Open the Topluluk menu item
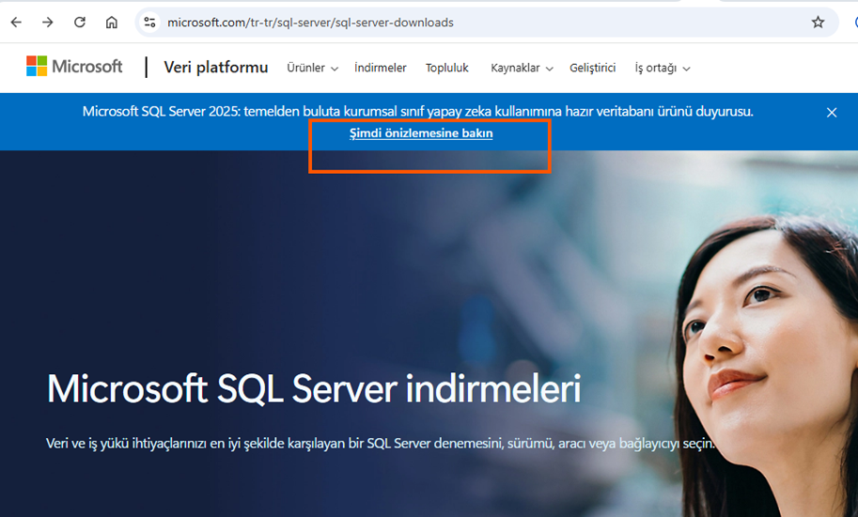The image size is (858, 517). click(x=447, y=68)
